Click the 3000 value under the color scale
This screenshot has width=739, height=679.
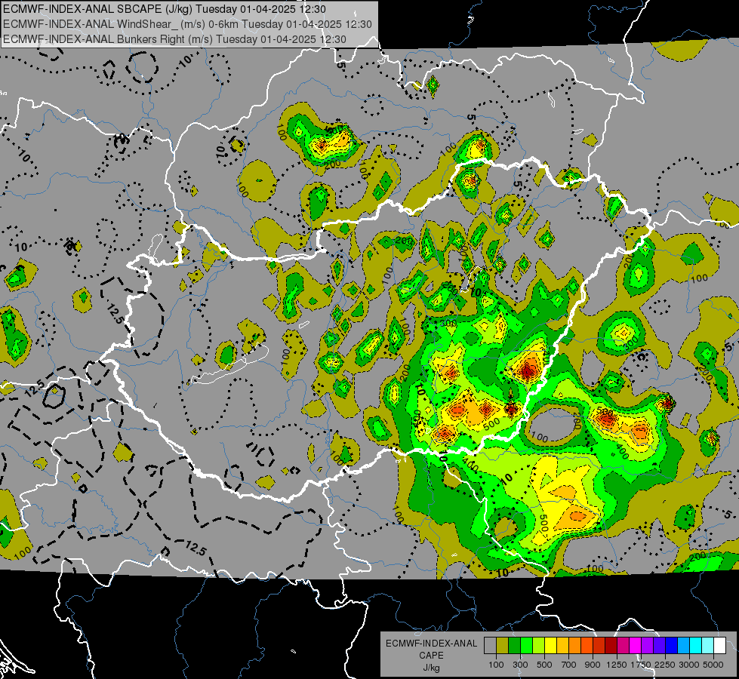click(x=689, y=665)
